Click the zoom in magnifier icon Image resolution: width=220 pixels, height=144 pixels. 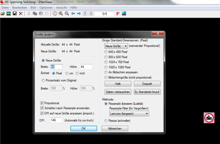tap(61, 14)
